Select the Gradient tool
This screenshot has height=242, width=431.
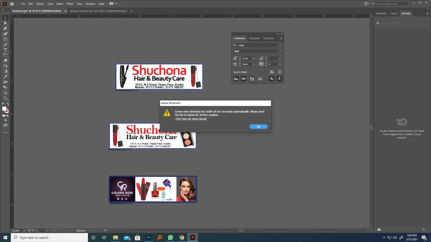(x=5, y=71)
